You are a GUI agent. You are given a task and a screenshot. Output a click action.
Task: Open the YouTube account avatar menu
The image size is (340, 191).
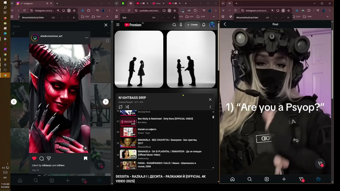coord(212,25)
